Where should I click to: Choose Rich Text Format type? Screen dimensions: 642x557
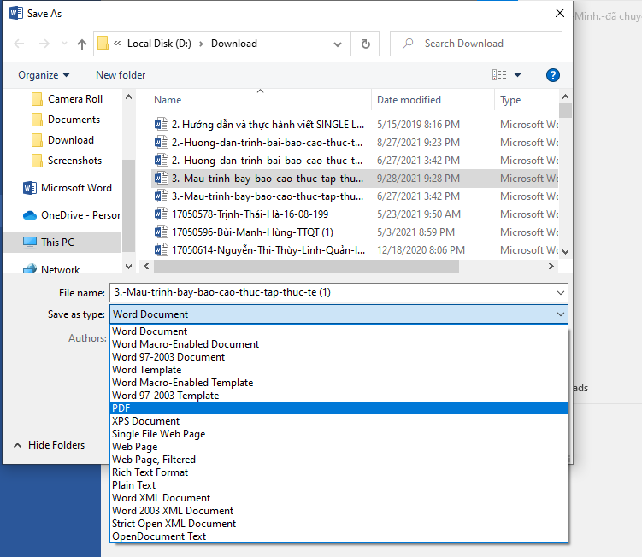point(339,472)
